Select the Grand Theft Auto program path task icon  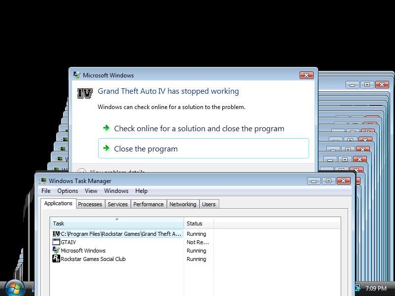(x=56, y=234)
